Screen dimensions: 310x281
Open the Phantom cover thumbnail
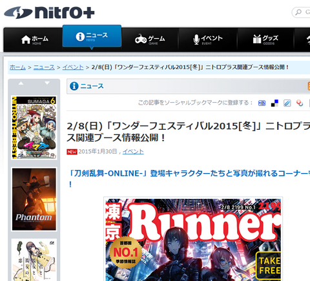34,199
